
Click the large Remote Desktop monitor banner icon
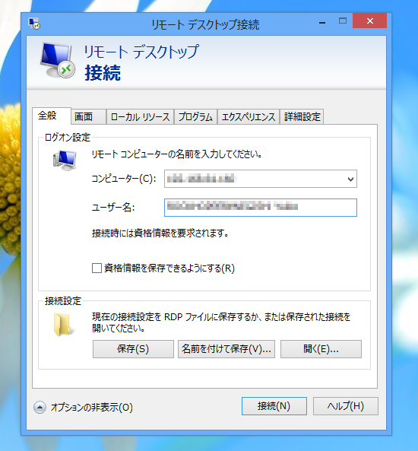58,60
